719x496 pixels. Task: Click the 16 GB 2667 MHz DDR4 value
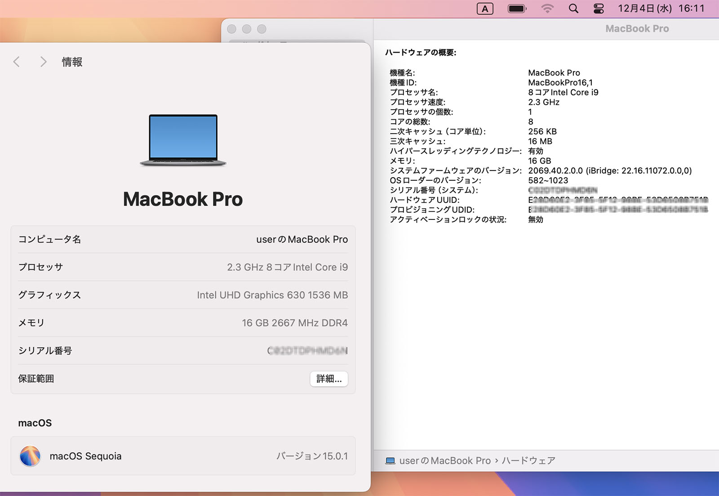[x=295, y=323]
